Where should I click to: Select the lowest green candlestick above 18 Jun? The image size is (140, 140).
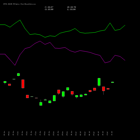(41, 104)
